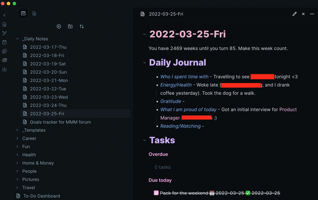Click the import download icon in ribbon
The width and height of the screenshot is (318, 200).
point(4,69)
